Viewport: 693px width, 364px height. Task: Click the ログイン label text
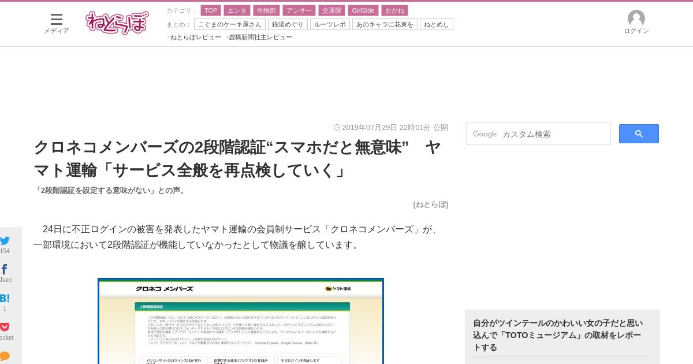click(x=636, y=31)
